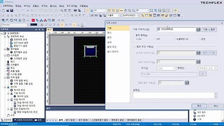The image size is (224, 126).
Task: Click the 소리 music note tree item
Action: (x=11, y=115)
